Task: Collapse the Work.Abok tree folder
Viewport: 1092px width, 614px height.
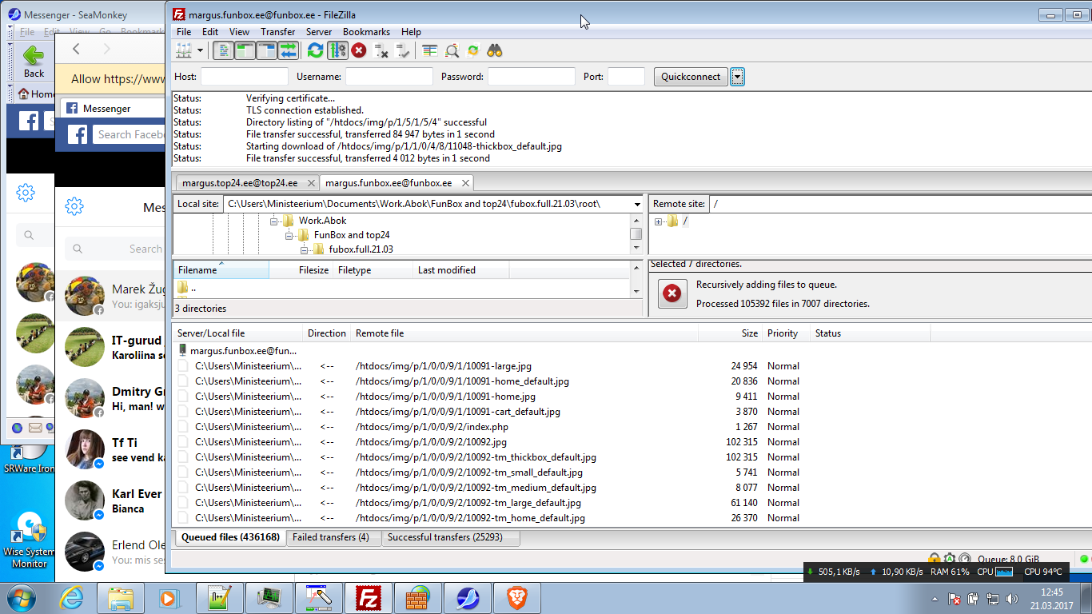Action: point(274,221)
